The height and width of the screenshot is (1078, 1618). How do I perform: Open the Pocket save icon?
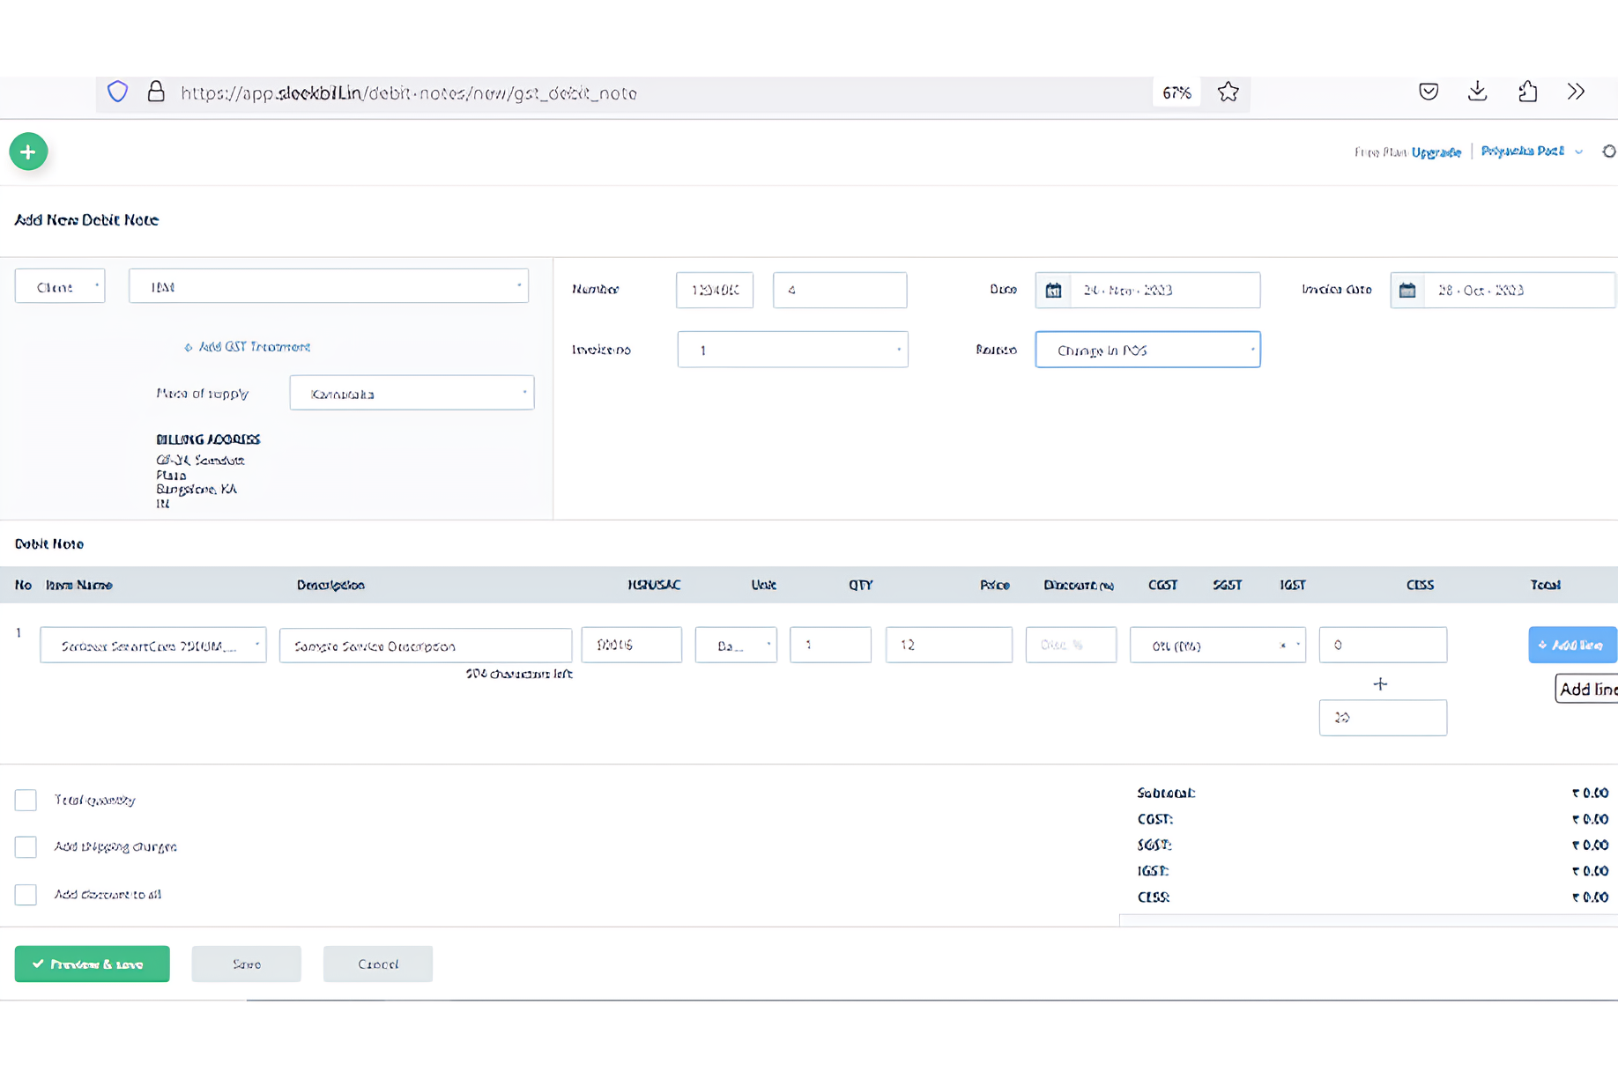point(1429,92)
